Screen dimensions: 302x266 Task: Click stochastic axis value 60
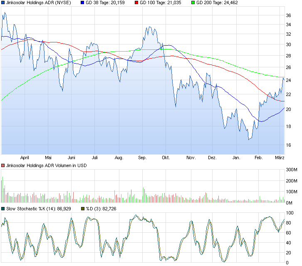(x=288, y=233)
